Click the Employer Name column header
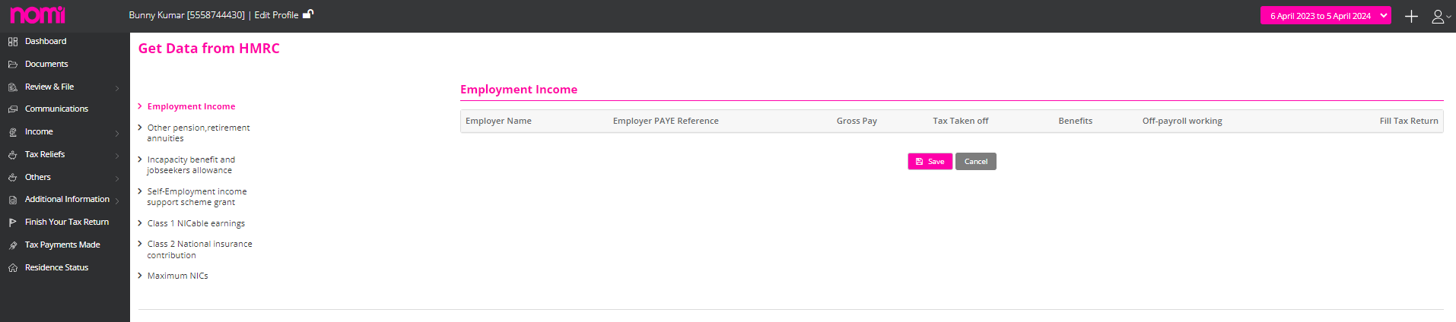This screenshot has height=322, width=1456. click(498, 121)
